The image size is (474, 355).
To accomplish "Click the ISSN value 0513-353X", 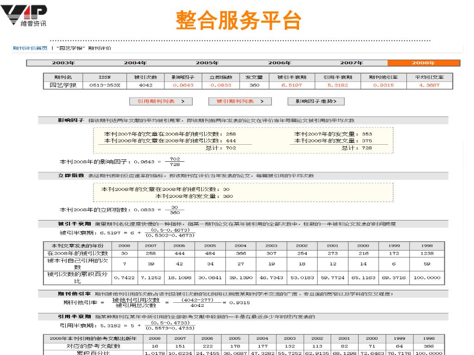I will [105, 86].
